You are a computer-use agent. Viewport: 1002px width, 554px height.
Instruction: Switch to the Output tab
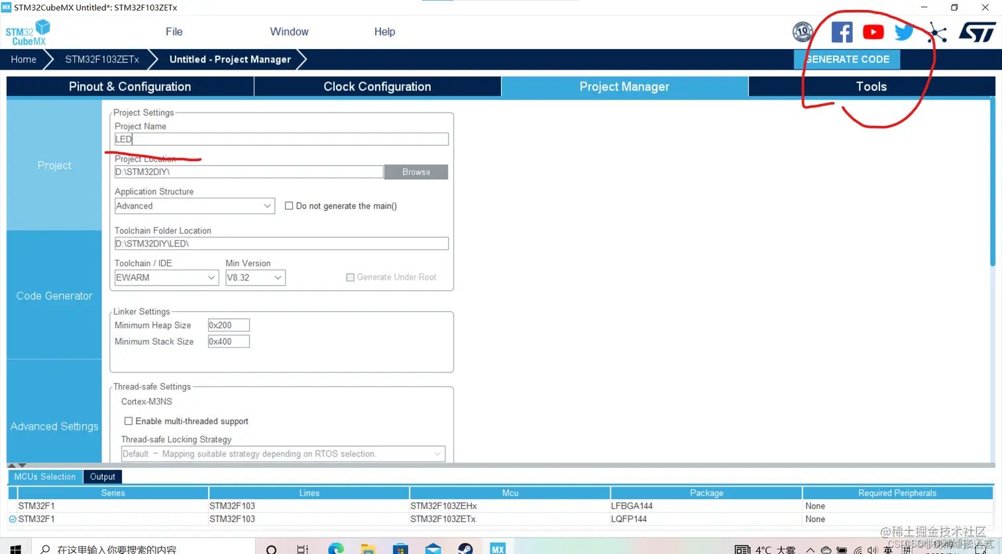[x=103, y=476]
